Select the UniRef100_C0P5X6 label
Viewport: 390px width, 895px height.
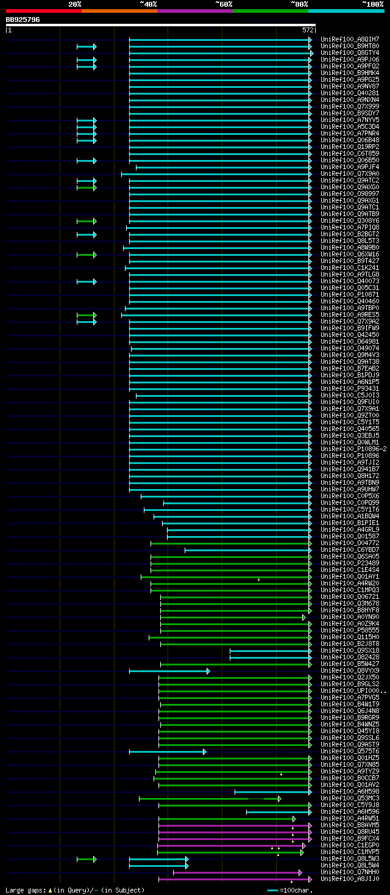coord(350,496)
